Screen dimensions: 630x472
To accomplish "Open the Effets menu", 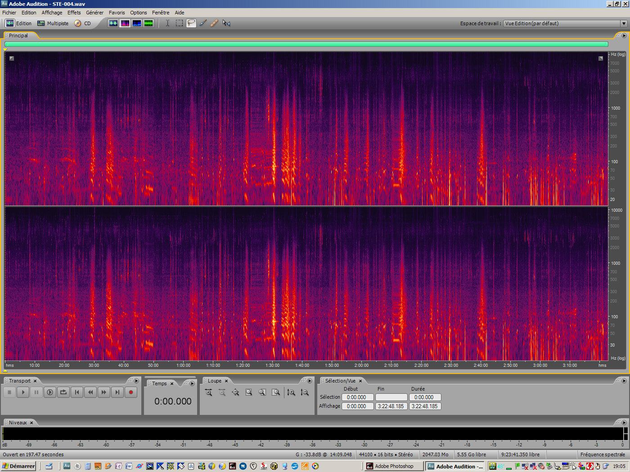I will click(74, 12).
